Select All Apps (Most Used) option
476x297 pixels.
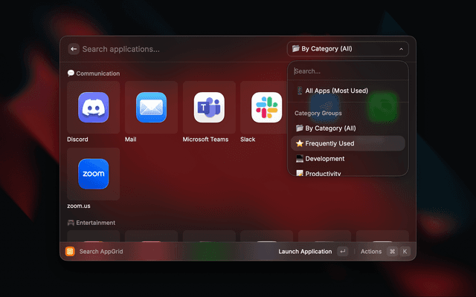336,91
